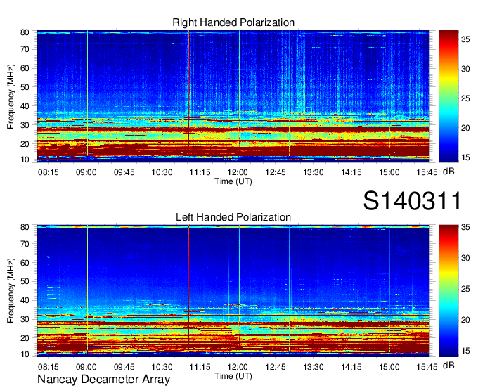The image size is (478, 388).
Task: Click 15 dB tick on Right Handed color bar
Action: (465, 157)
